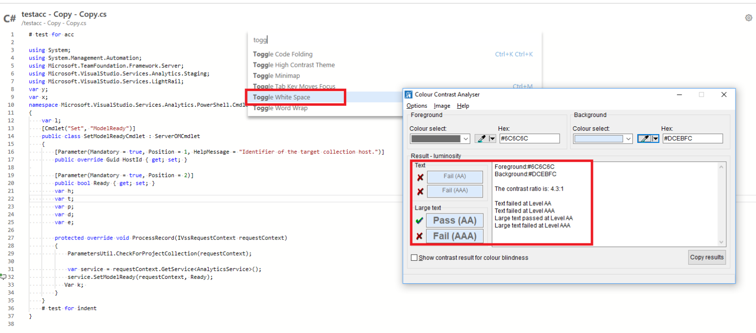Open the Image menu
The height and width of the screenshot is (333, 756).
441,106
